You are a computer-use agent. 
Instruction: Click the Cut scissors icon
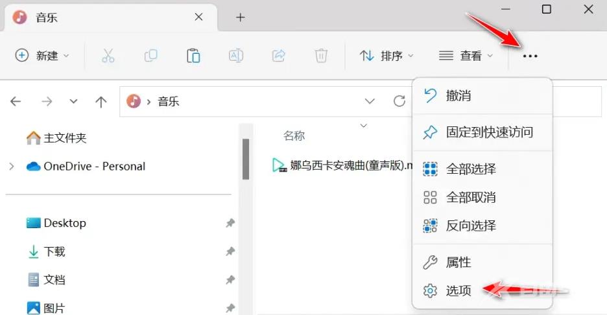(108, 56)
